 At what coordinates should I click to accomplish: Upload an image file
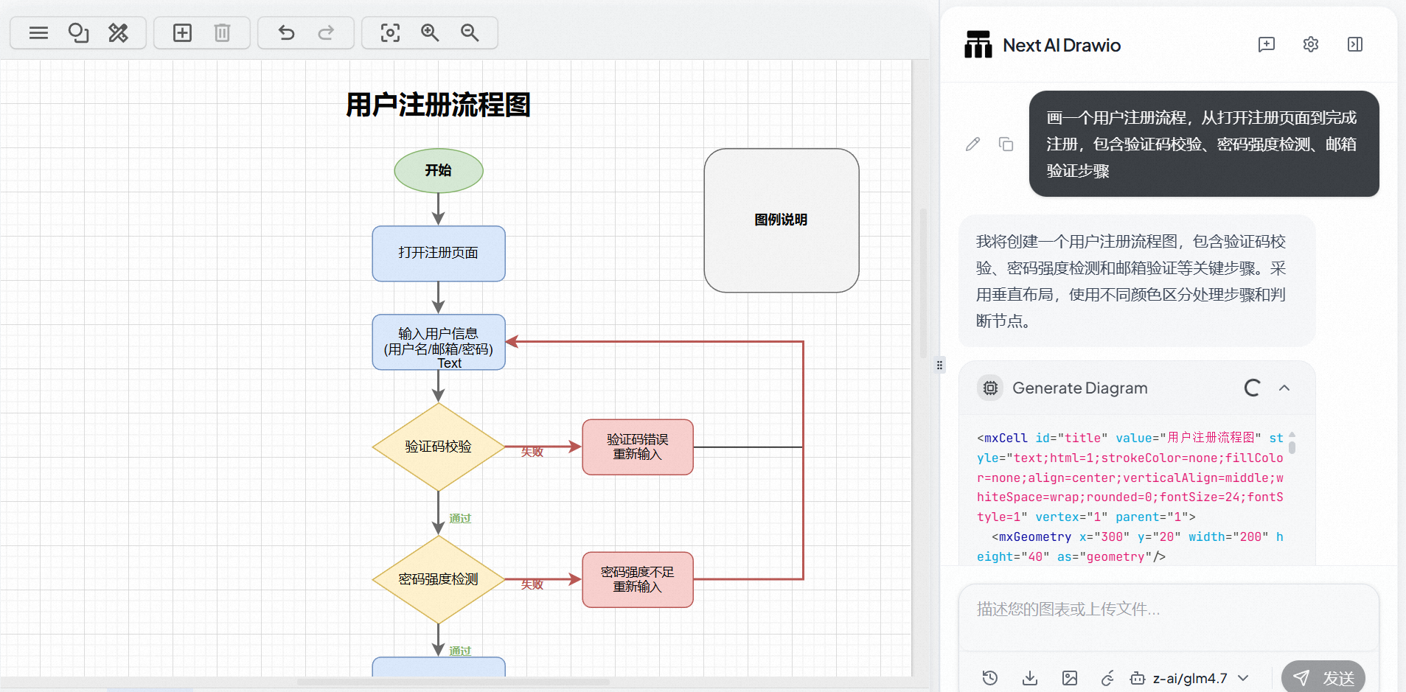(x=1070, y=678)
